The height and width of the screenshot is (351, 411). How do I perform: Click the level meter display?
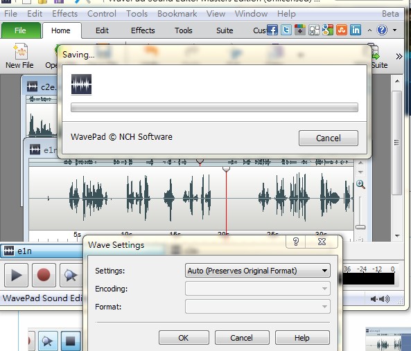pos(368,278)
